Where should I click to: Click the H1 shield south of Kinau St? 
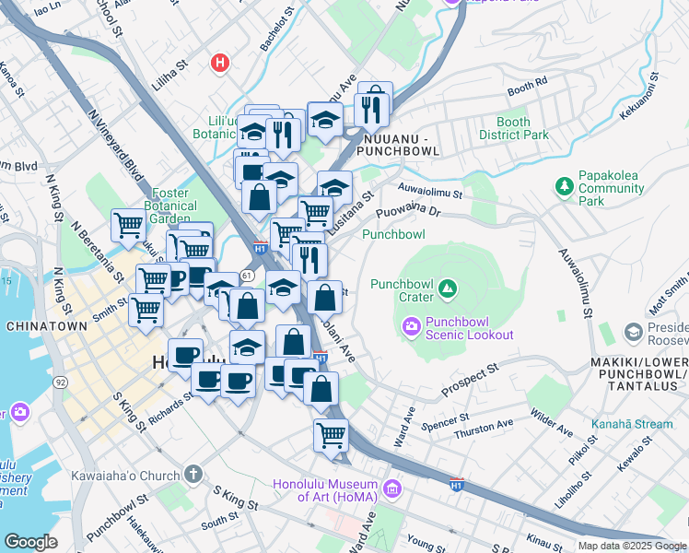[456, 483]
